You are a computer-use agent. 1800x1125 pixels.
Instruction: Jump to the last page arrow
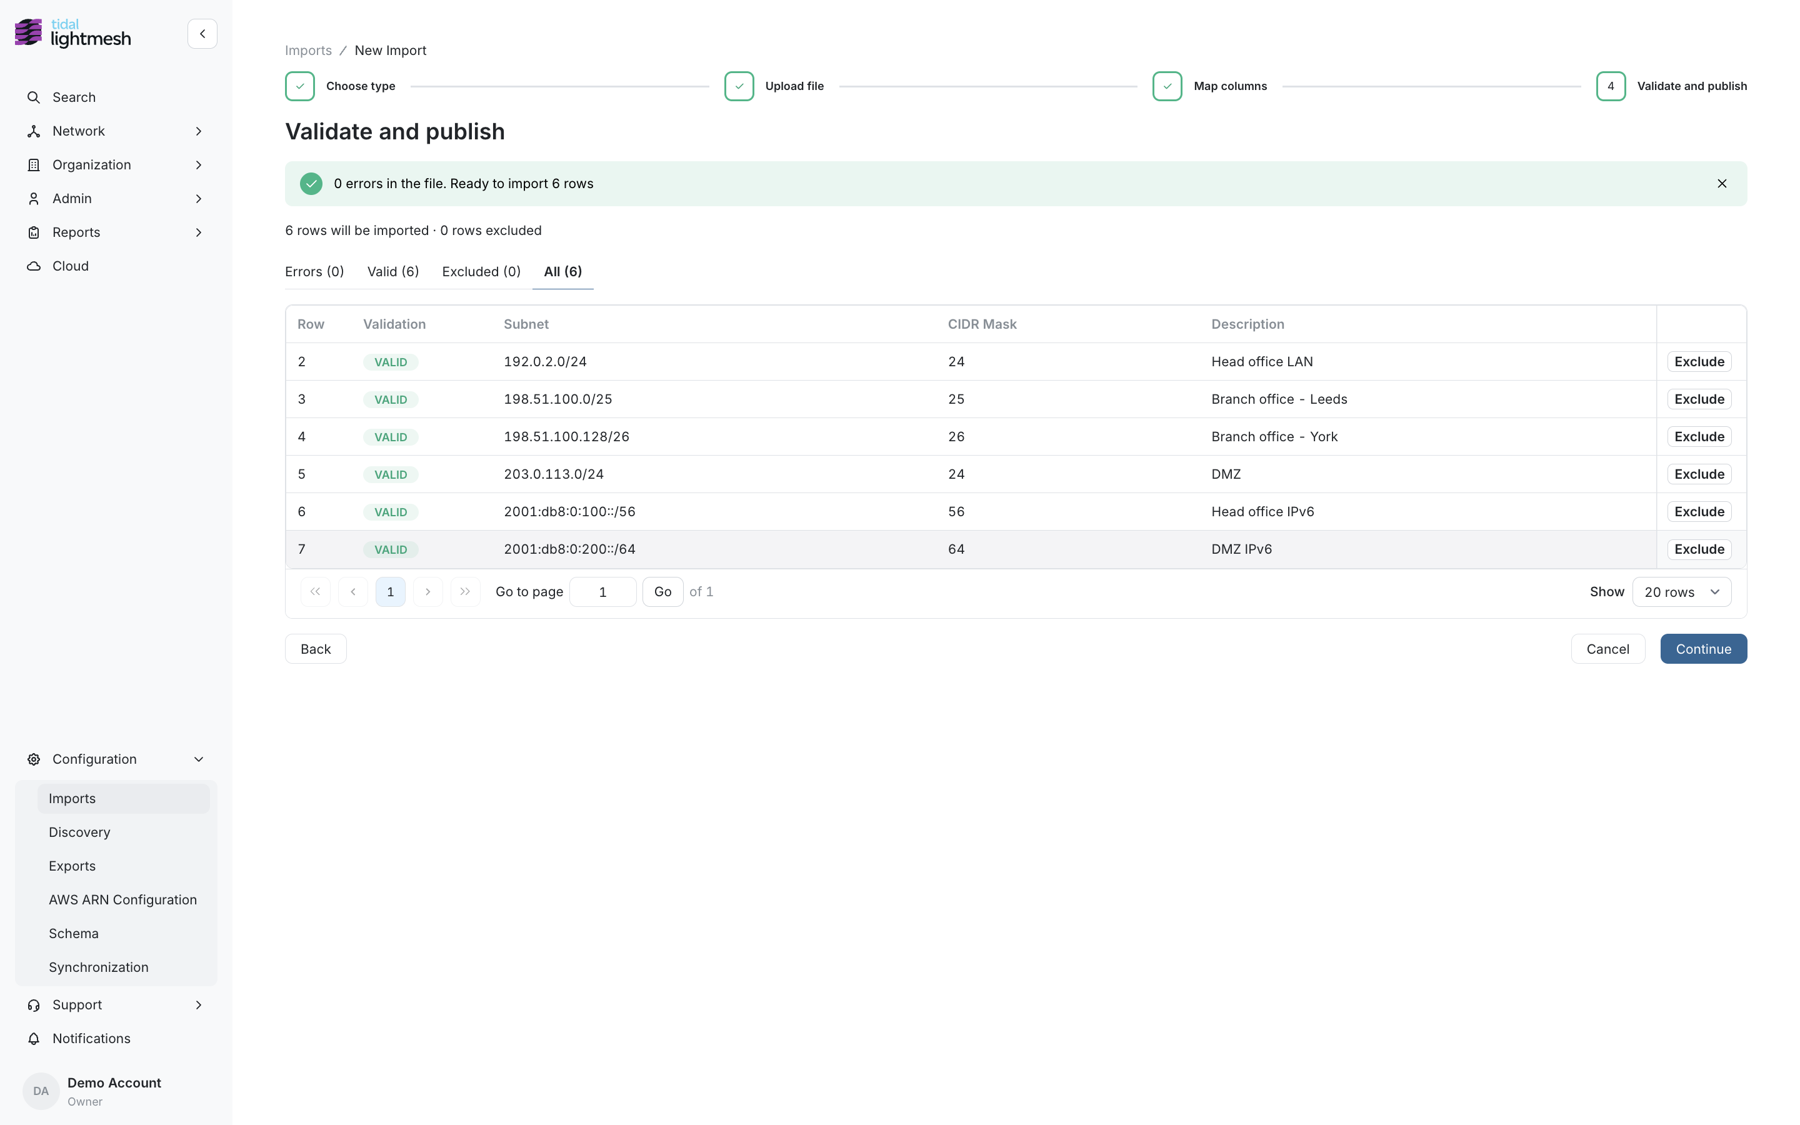[466, 591]
